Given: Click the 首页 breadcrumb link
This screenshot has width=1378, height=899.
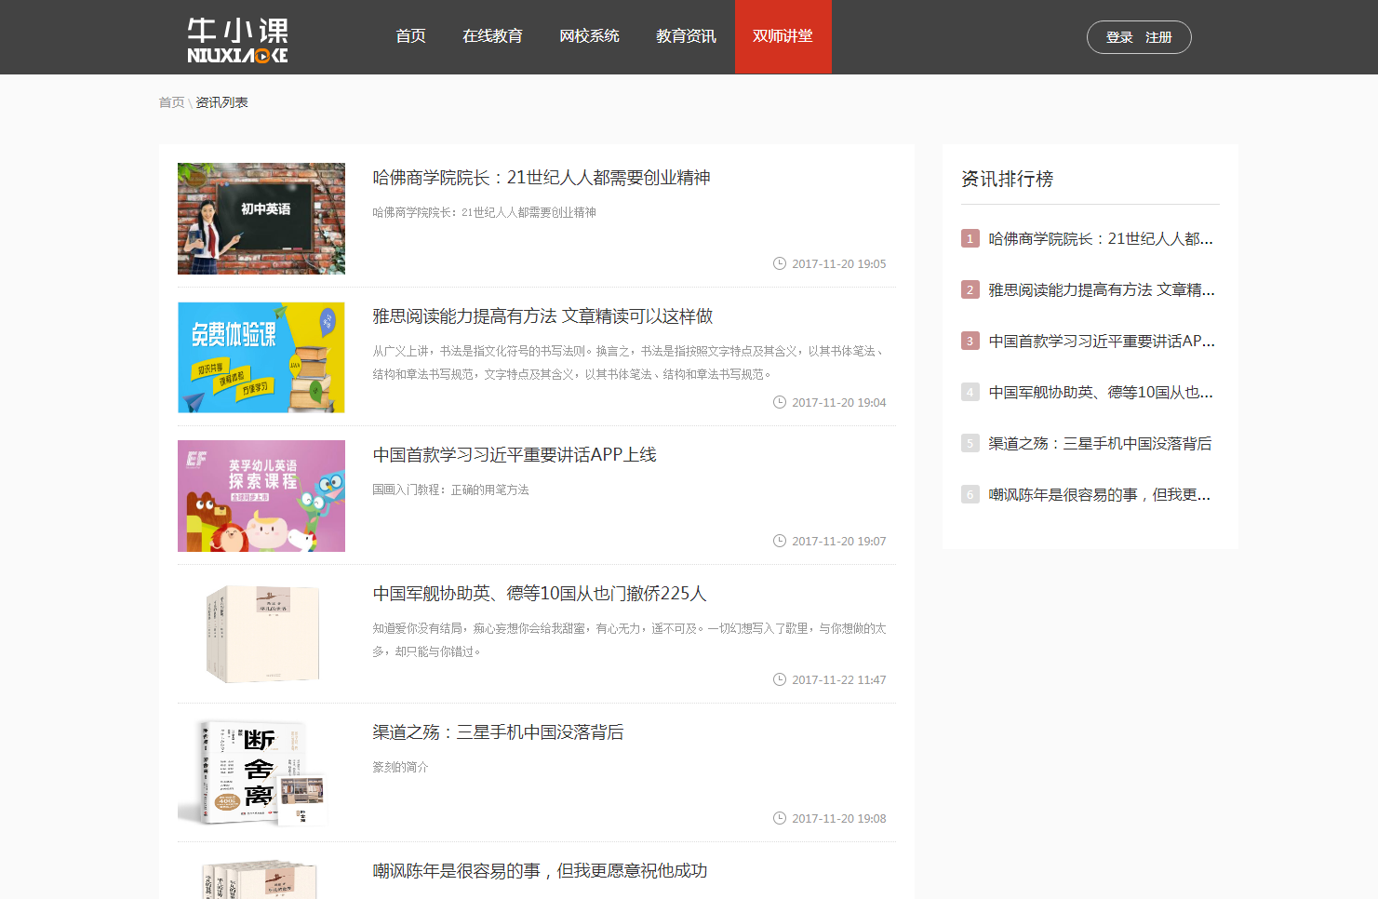Looking at the screenshot, I should click(171, 102).
